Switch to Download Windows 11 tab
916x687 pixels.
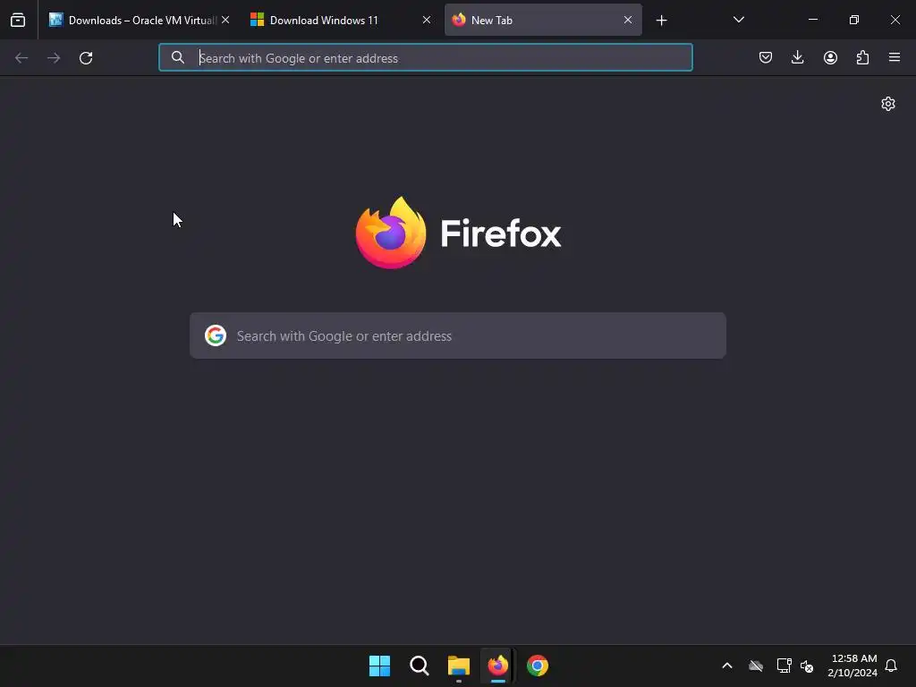341,20
